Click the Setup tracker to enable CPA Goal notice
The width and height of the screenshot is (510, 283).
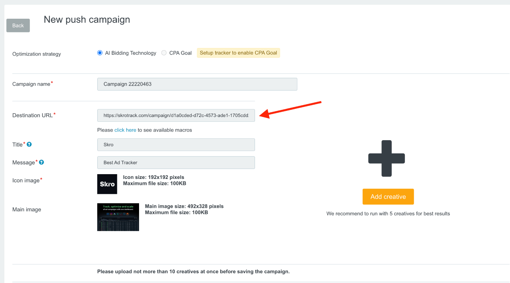[238, 53]
